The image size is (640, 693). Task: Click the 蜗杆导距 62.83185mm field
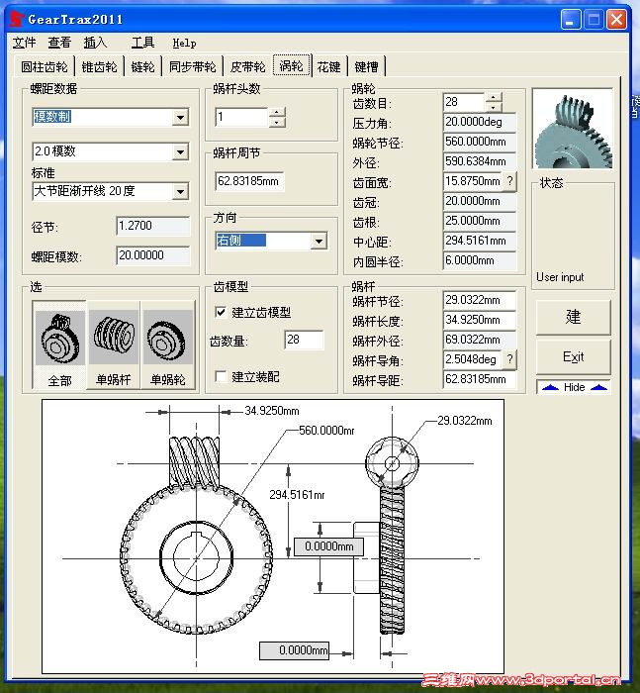[x=479, y=379]
